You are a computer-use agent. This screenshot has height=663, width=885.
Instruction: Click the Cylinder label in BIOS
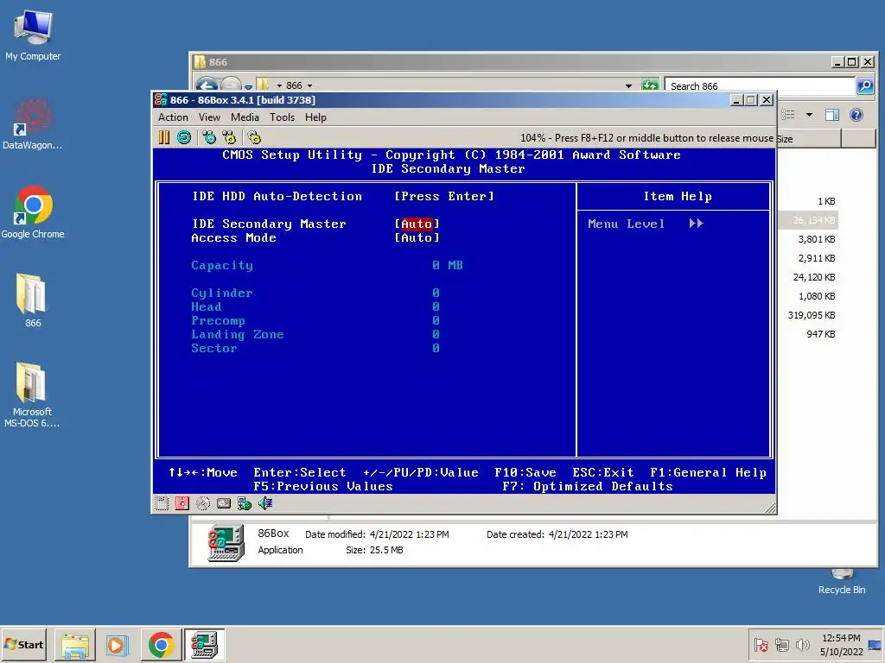(x=222, y=294)
